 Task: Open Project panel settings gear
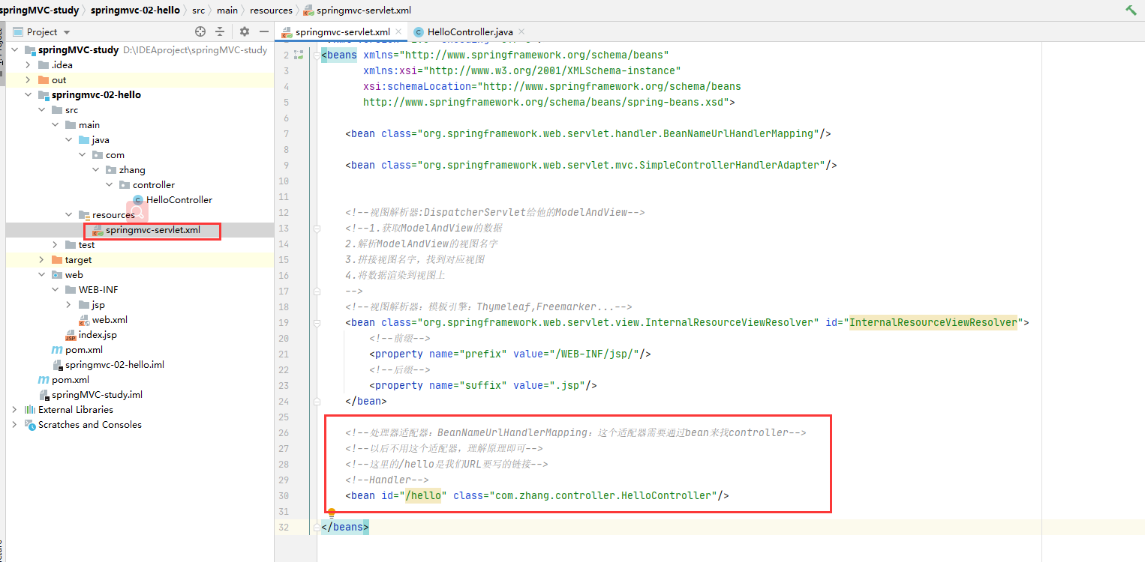(x=245, y=31)
